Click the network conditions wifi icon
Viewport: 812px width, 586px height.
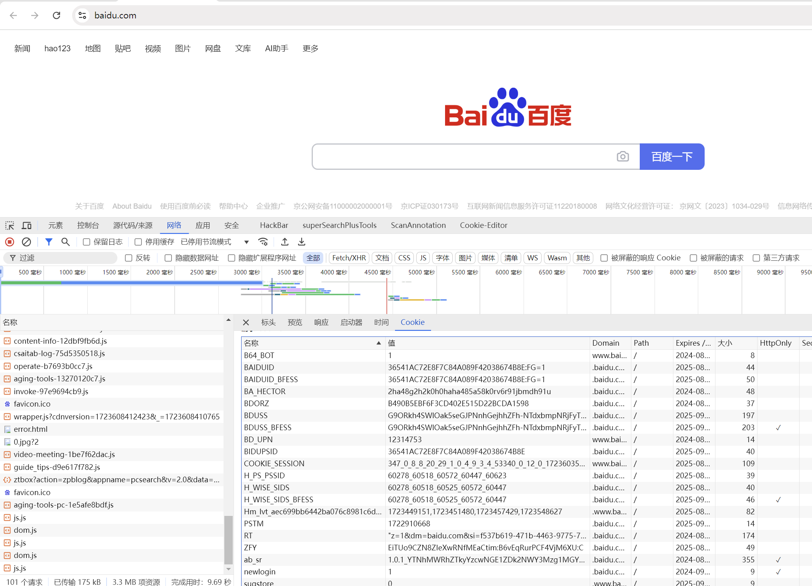pos(263,242)
